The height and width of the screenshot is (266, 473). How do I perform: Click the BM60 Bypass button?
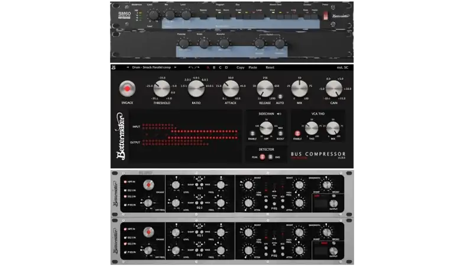coord(203,15)
